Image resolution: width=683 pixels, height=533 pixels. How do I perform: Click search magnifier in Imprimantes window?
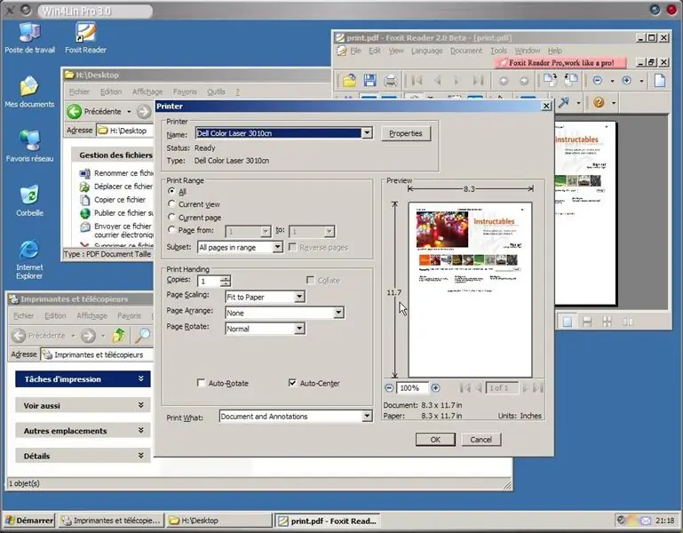tap(142, 335)
